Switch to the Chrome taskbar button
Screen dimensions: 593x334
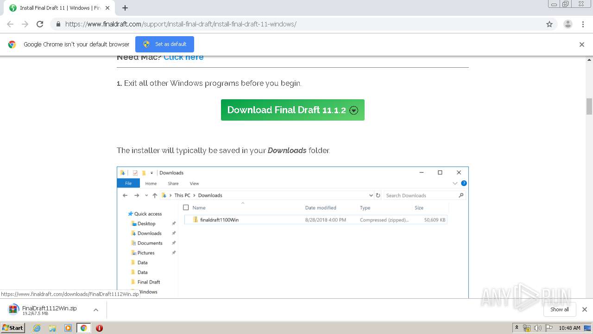click(x=83, y=328)
